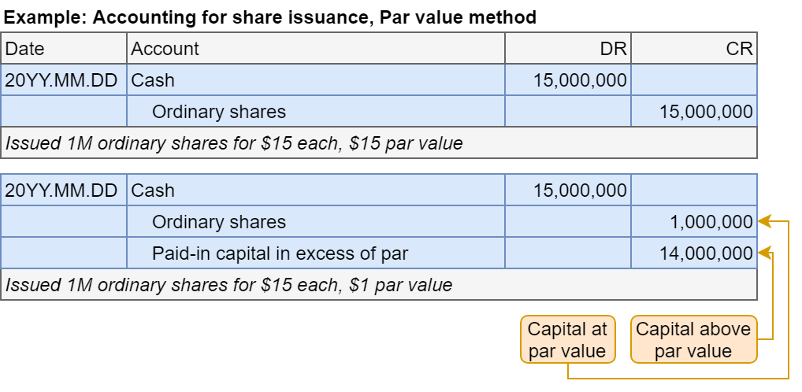Click the DR column header
The image size is (802, 392).
coord(568,49)
